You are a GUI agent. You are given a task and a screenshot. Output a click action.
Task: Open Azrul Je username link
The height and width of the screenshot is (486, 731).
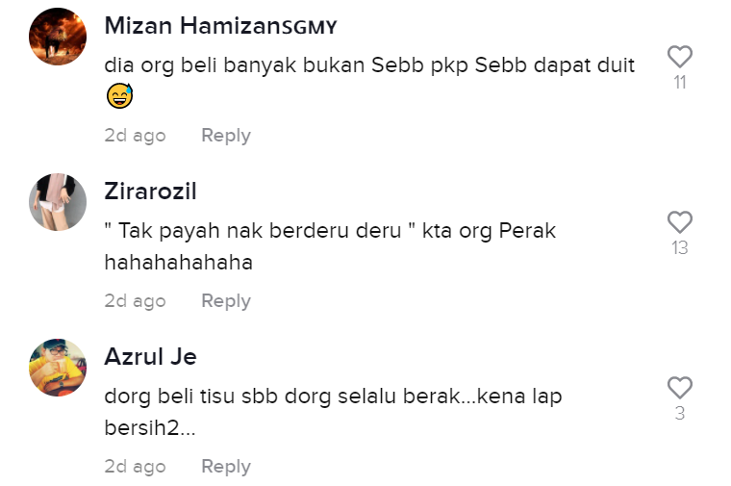pos(150,357)
